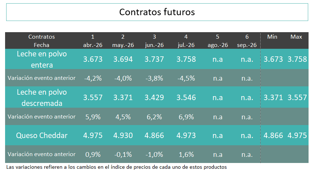Viewport: 314px width, 172px height.
Task: Click the 'Contratos futuros' title box
Action: [x=157, y=12]
